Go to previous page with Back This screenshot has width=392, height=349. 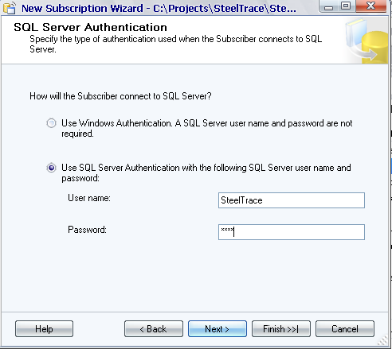coord(154,329)
